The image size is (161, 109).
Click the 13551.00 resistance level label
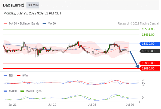click(x=148, y=29)
